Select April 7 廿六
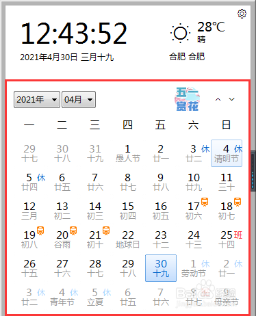This screenshot has height=316, width=256. click(95, 182)
